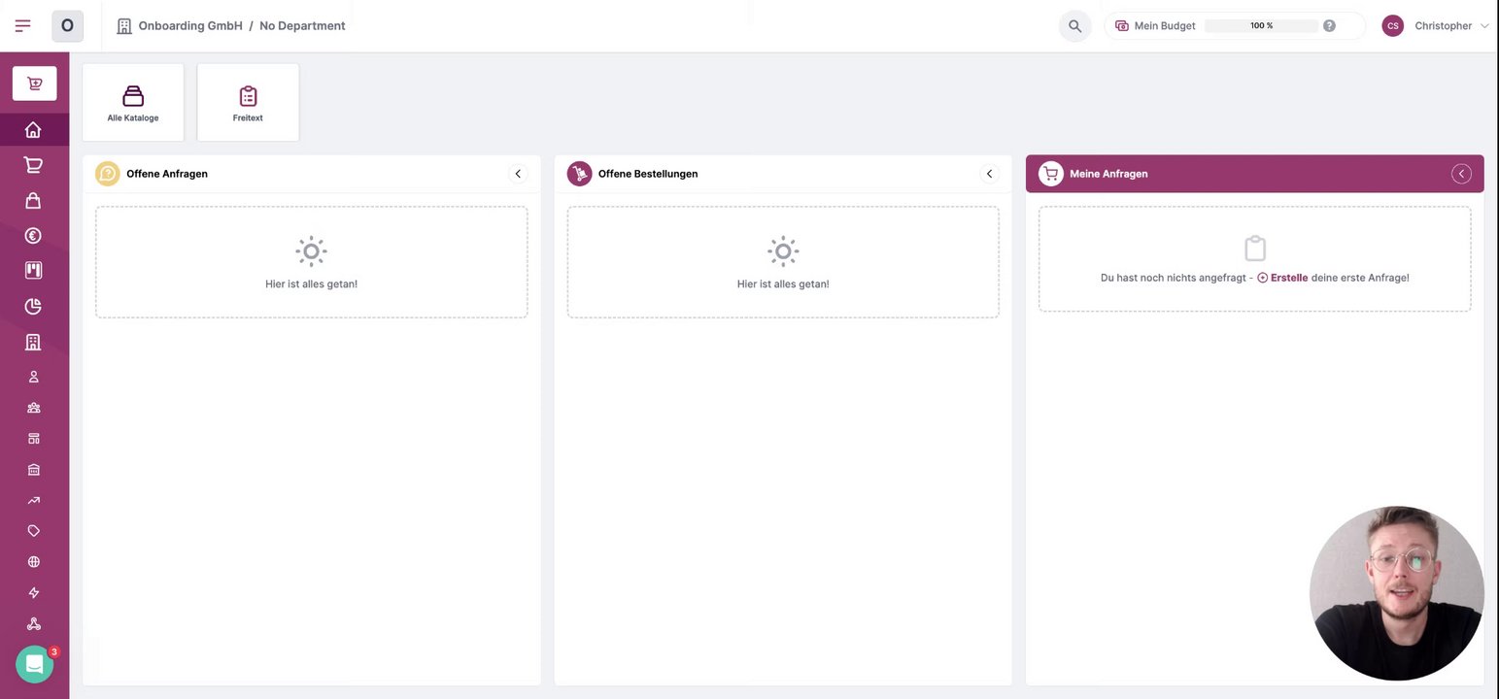This screenshot has width=1499, height=699.
Task: Open the chat support widget
Action: (x=34, y=665)
